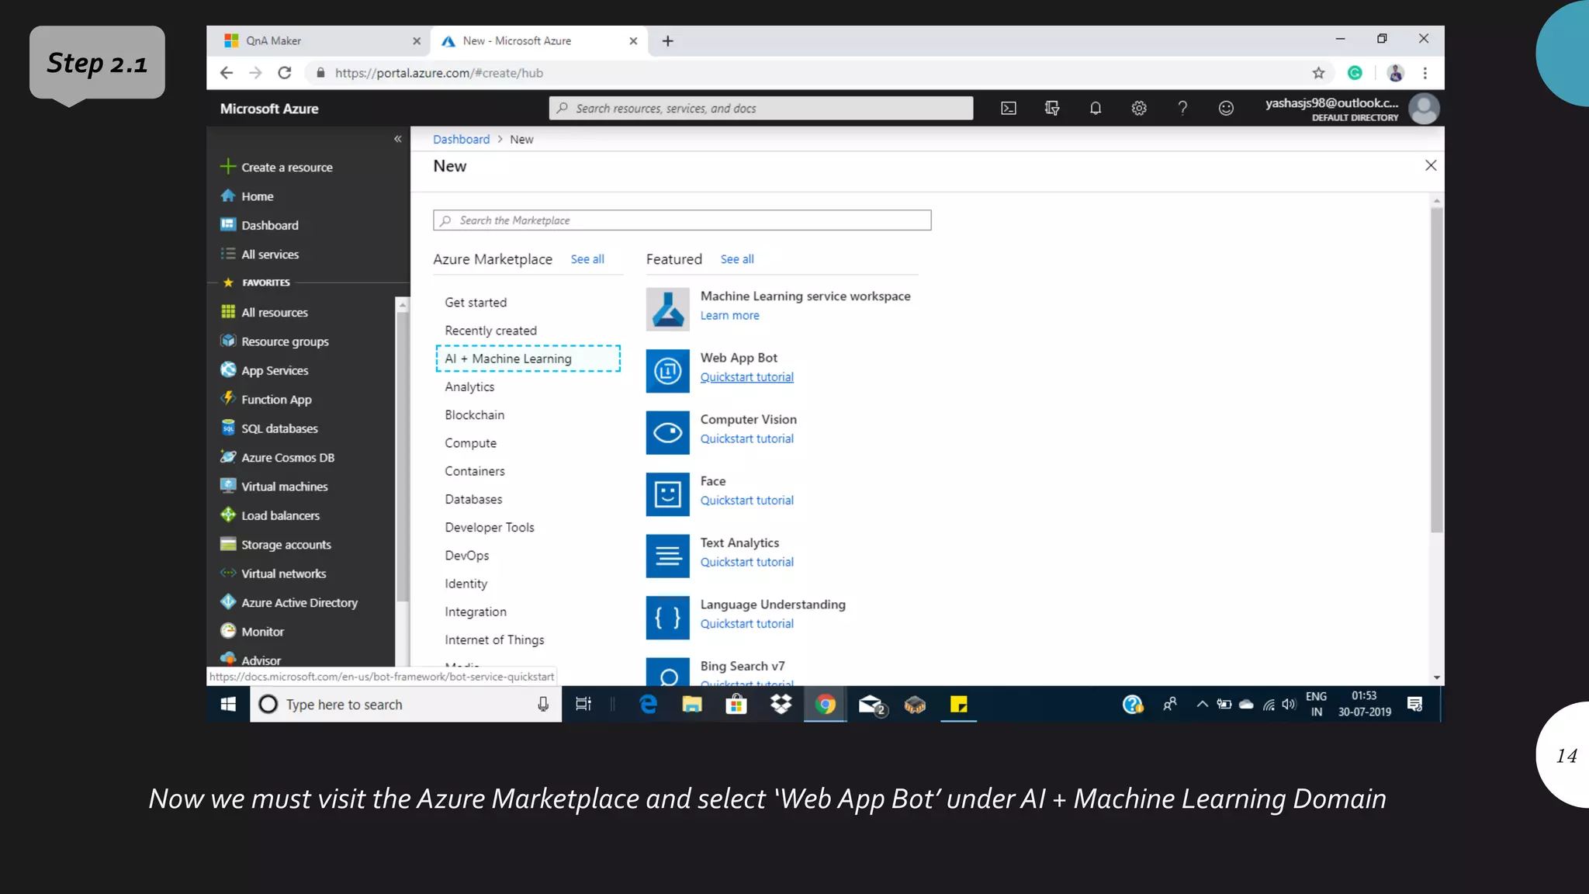Click the taskbar volume icon
Image resolution: width=1589 pixels, height=894 pixels.
(1289, 705)
